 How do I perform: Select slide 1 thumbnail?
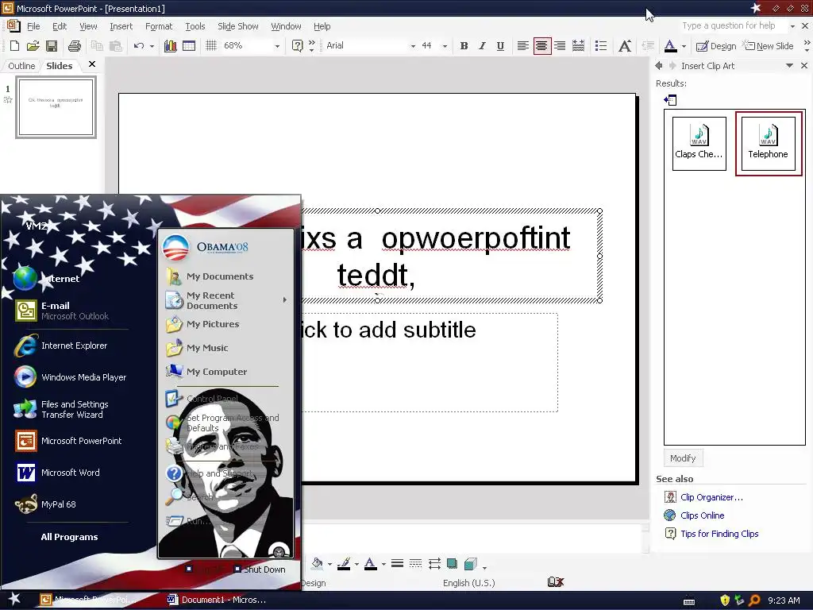(x=56, y=107)
